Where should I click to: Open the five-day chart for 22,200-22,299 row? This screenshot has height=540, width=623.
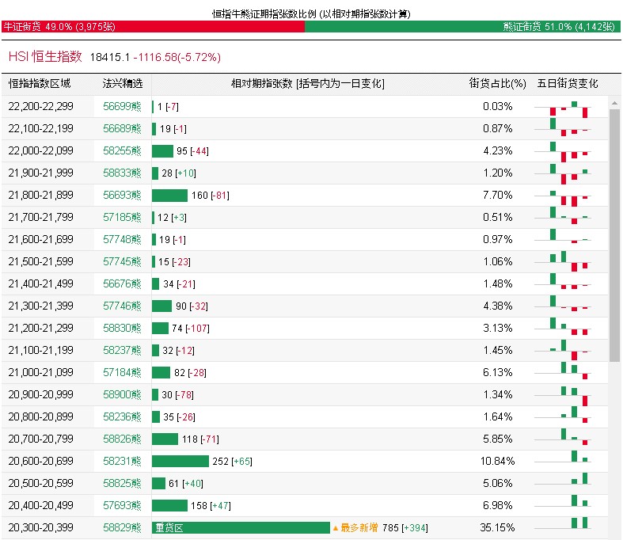(568, 107)
